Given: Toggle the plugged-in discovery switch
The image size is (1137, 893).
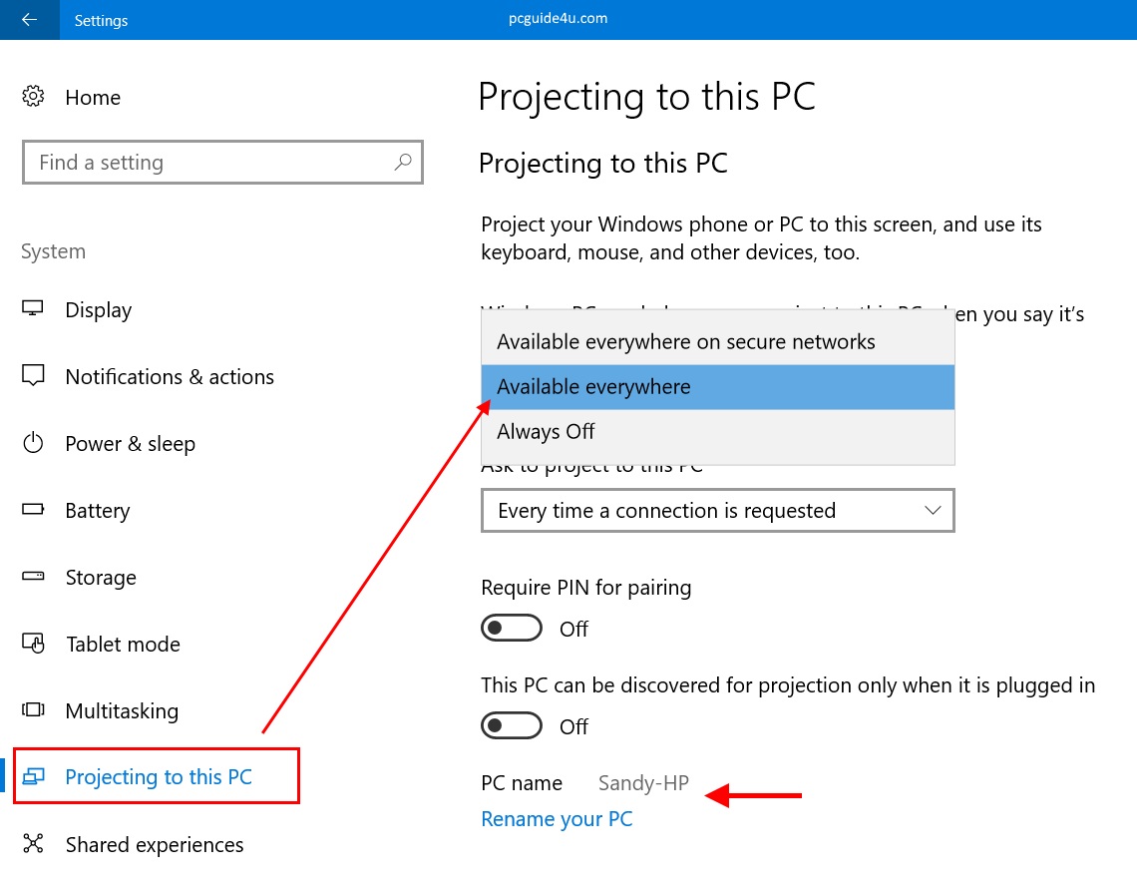Looking at the screenshot, I should click(512, 726).
